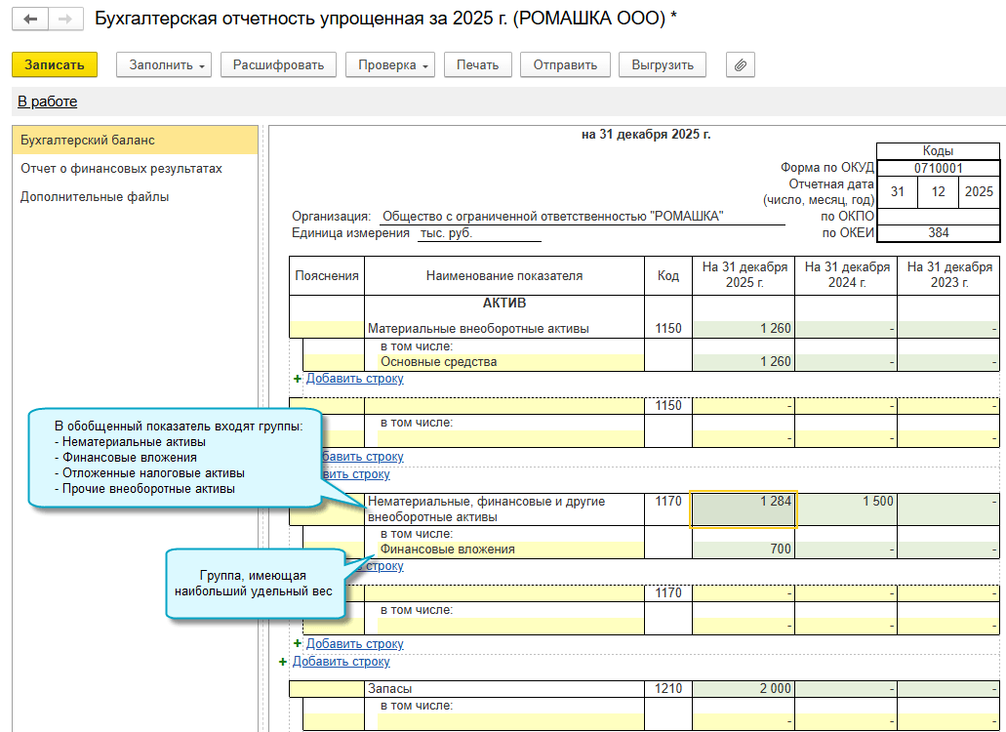Click the Финансовые вложения line name
The height and width of the screenshot is (732, 1006).
point(448,549)
